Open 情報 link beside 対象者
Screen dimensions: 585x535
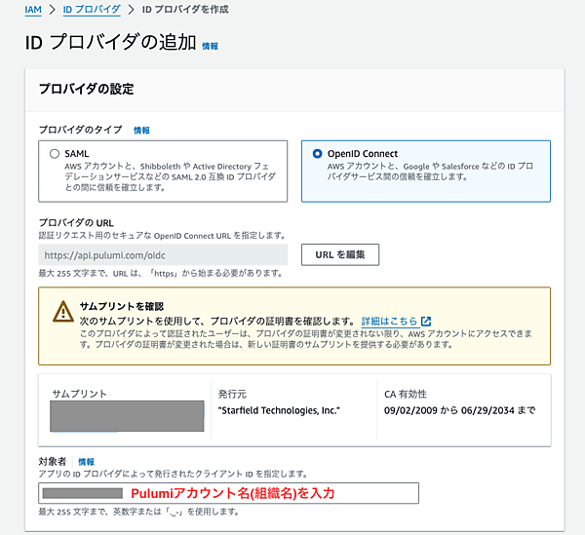pyautogui.click(x=87, y=462)
